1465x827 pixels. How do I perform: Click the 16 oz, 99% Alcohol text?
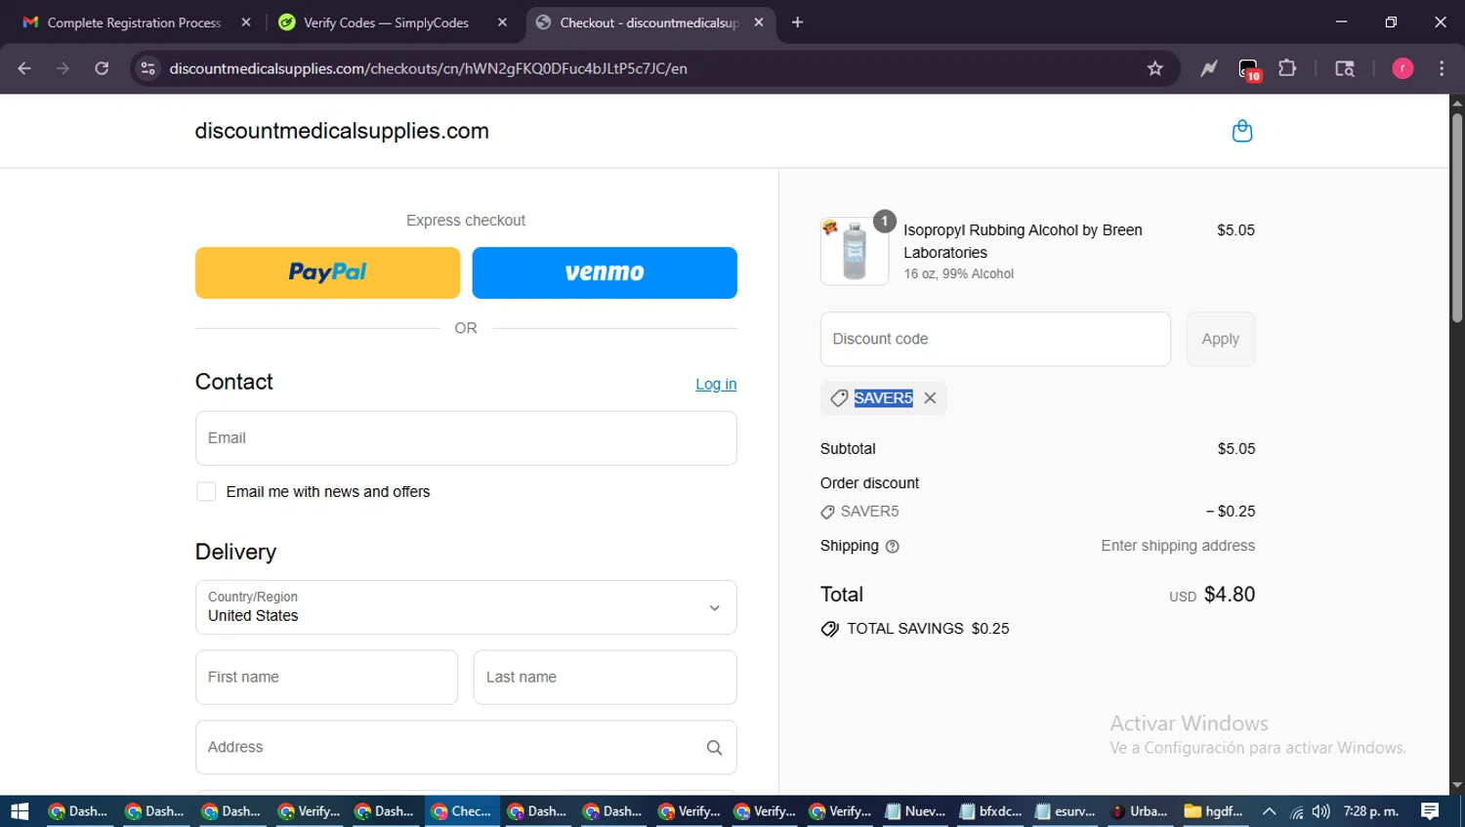(958, 274)
